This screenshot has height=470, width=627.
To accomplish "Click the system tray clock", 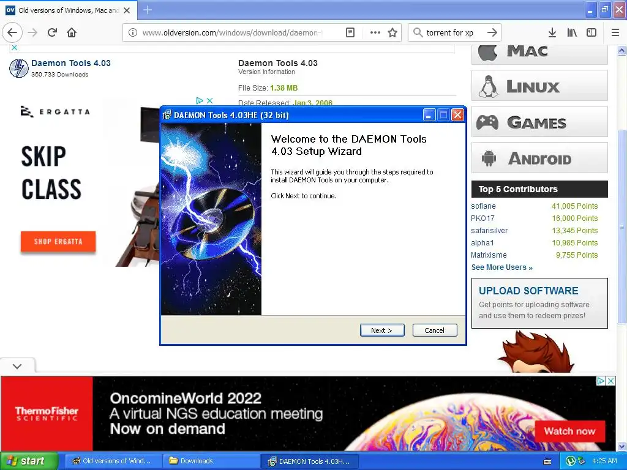I will click(x=604, y=461).
